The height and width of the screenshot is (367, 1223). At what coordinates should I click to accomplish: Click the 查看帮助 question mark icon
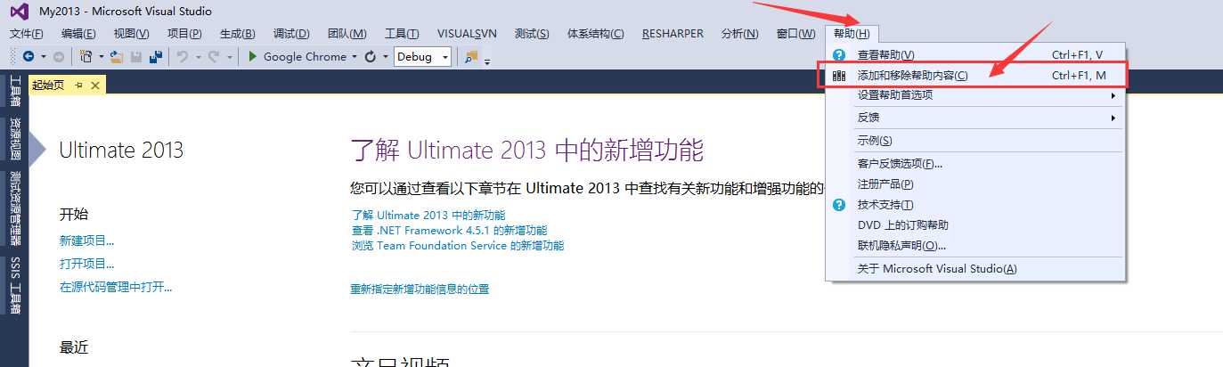click(x=838, y=55)
